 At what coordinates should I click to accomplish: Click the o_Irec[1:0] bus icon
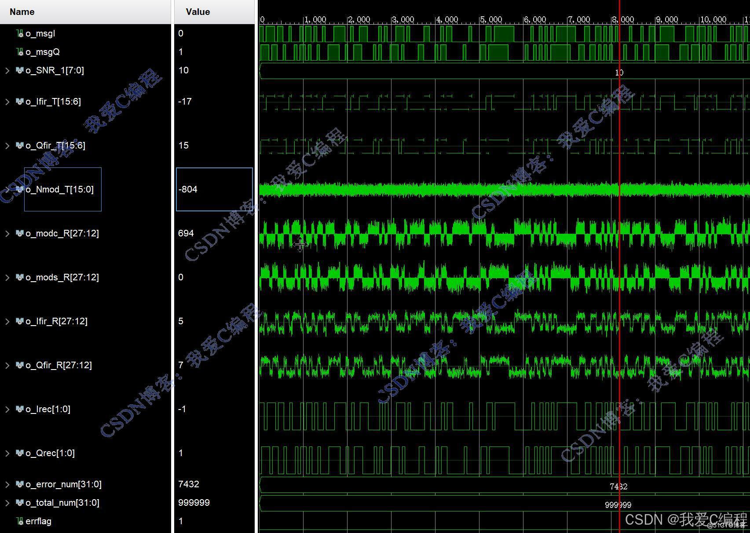point(20,409)
